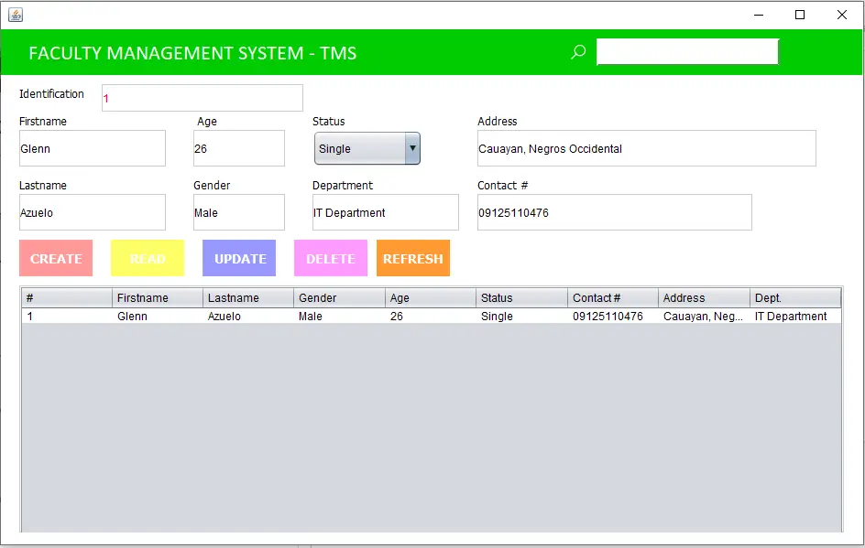Screen dimensions: 865x548
Task: Select the Azuelo cell in table row
Action: click(x=248, y=317)
